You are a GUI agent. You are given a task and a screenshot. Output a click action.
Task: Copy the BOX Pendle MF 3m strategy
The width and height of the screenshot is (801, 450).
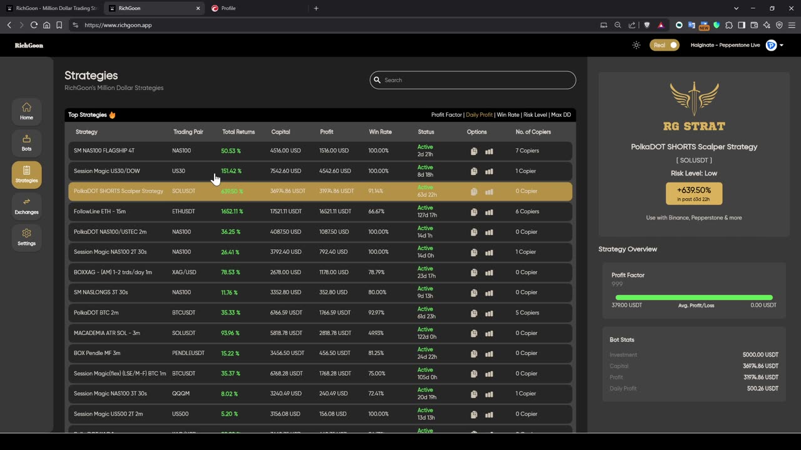[474, 353]
